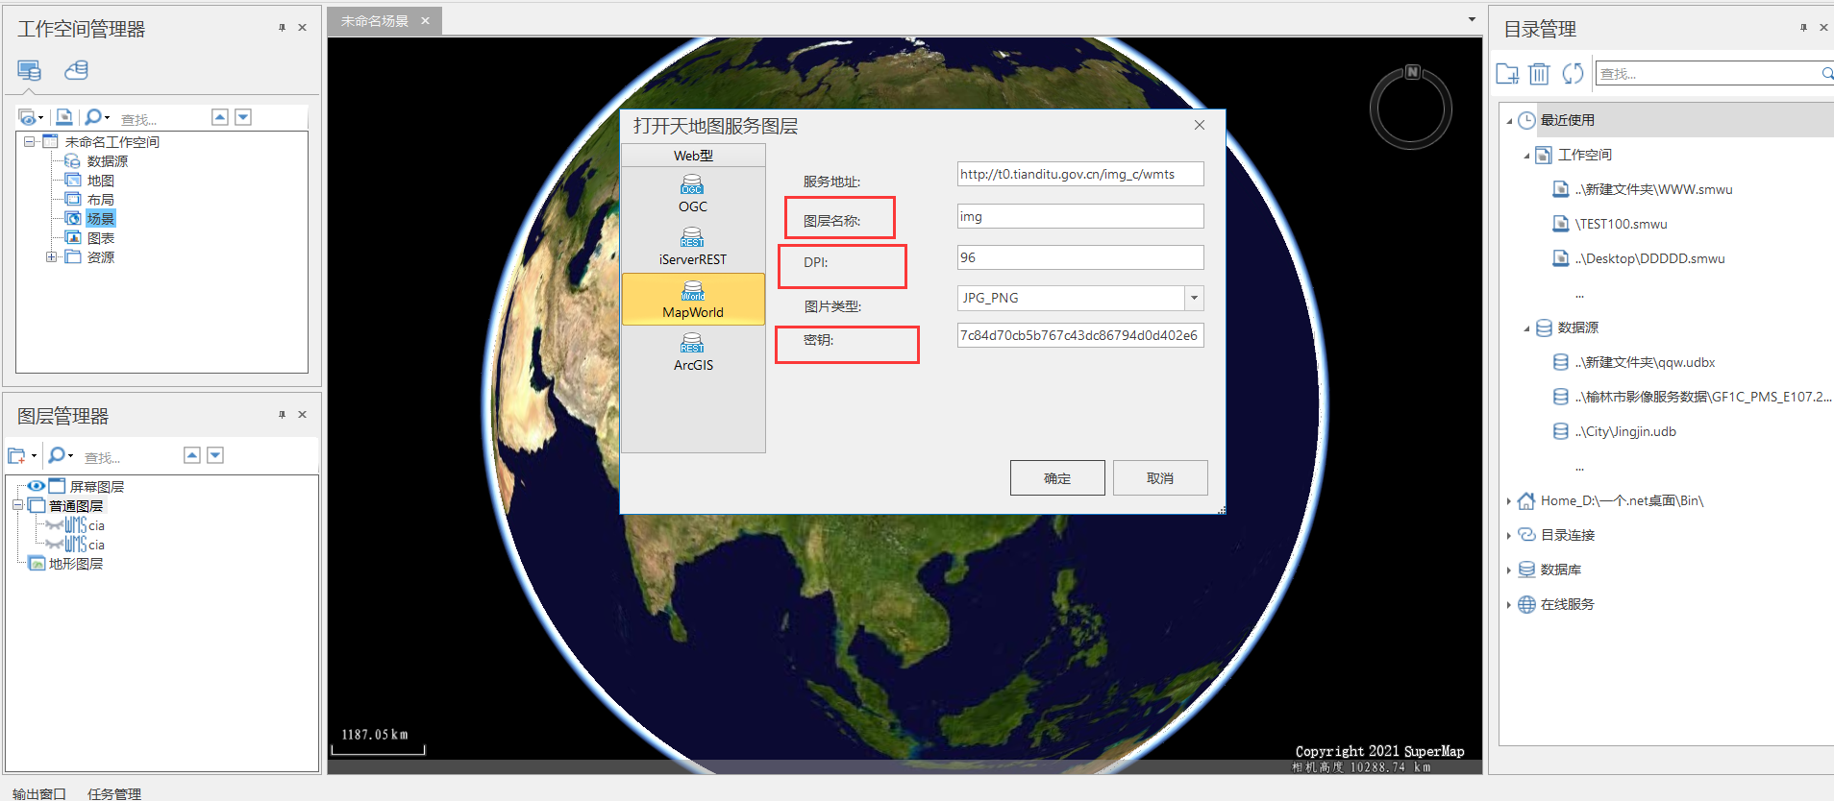Click first toolbar icon in Workspace Manager tree toolbar
This screenshot has height=801, width=1834.
28,117
